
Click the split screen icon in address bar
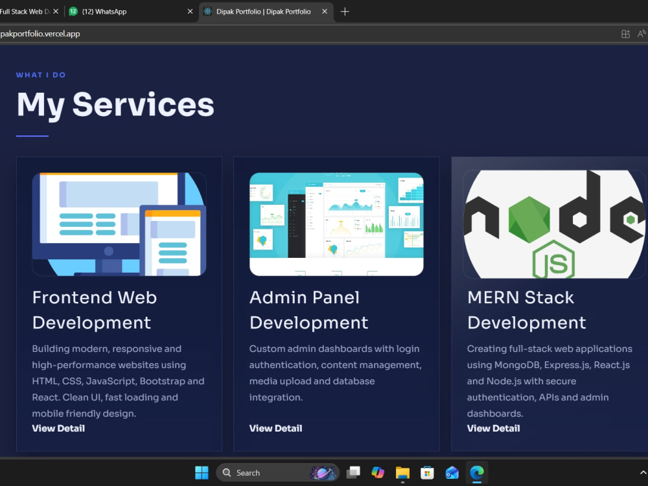(x=625, y=34)
